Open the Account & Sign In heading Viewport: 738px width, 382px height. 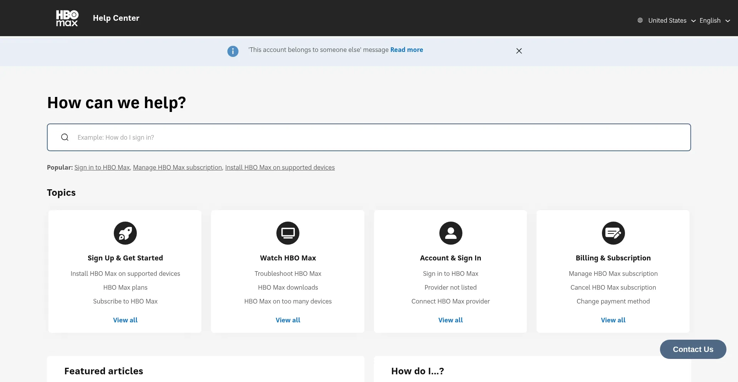(x=450, y=258)
